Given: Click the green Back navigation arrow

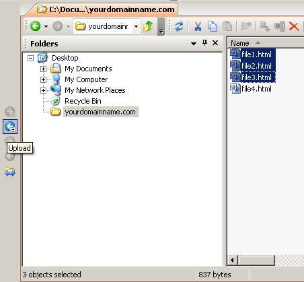Looking at the screenshot, I should pyautogui.click(x=35, y=26).
